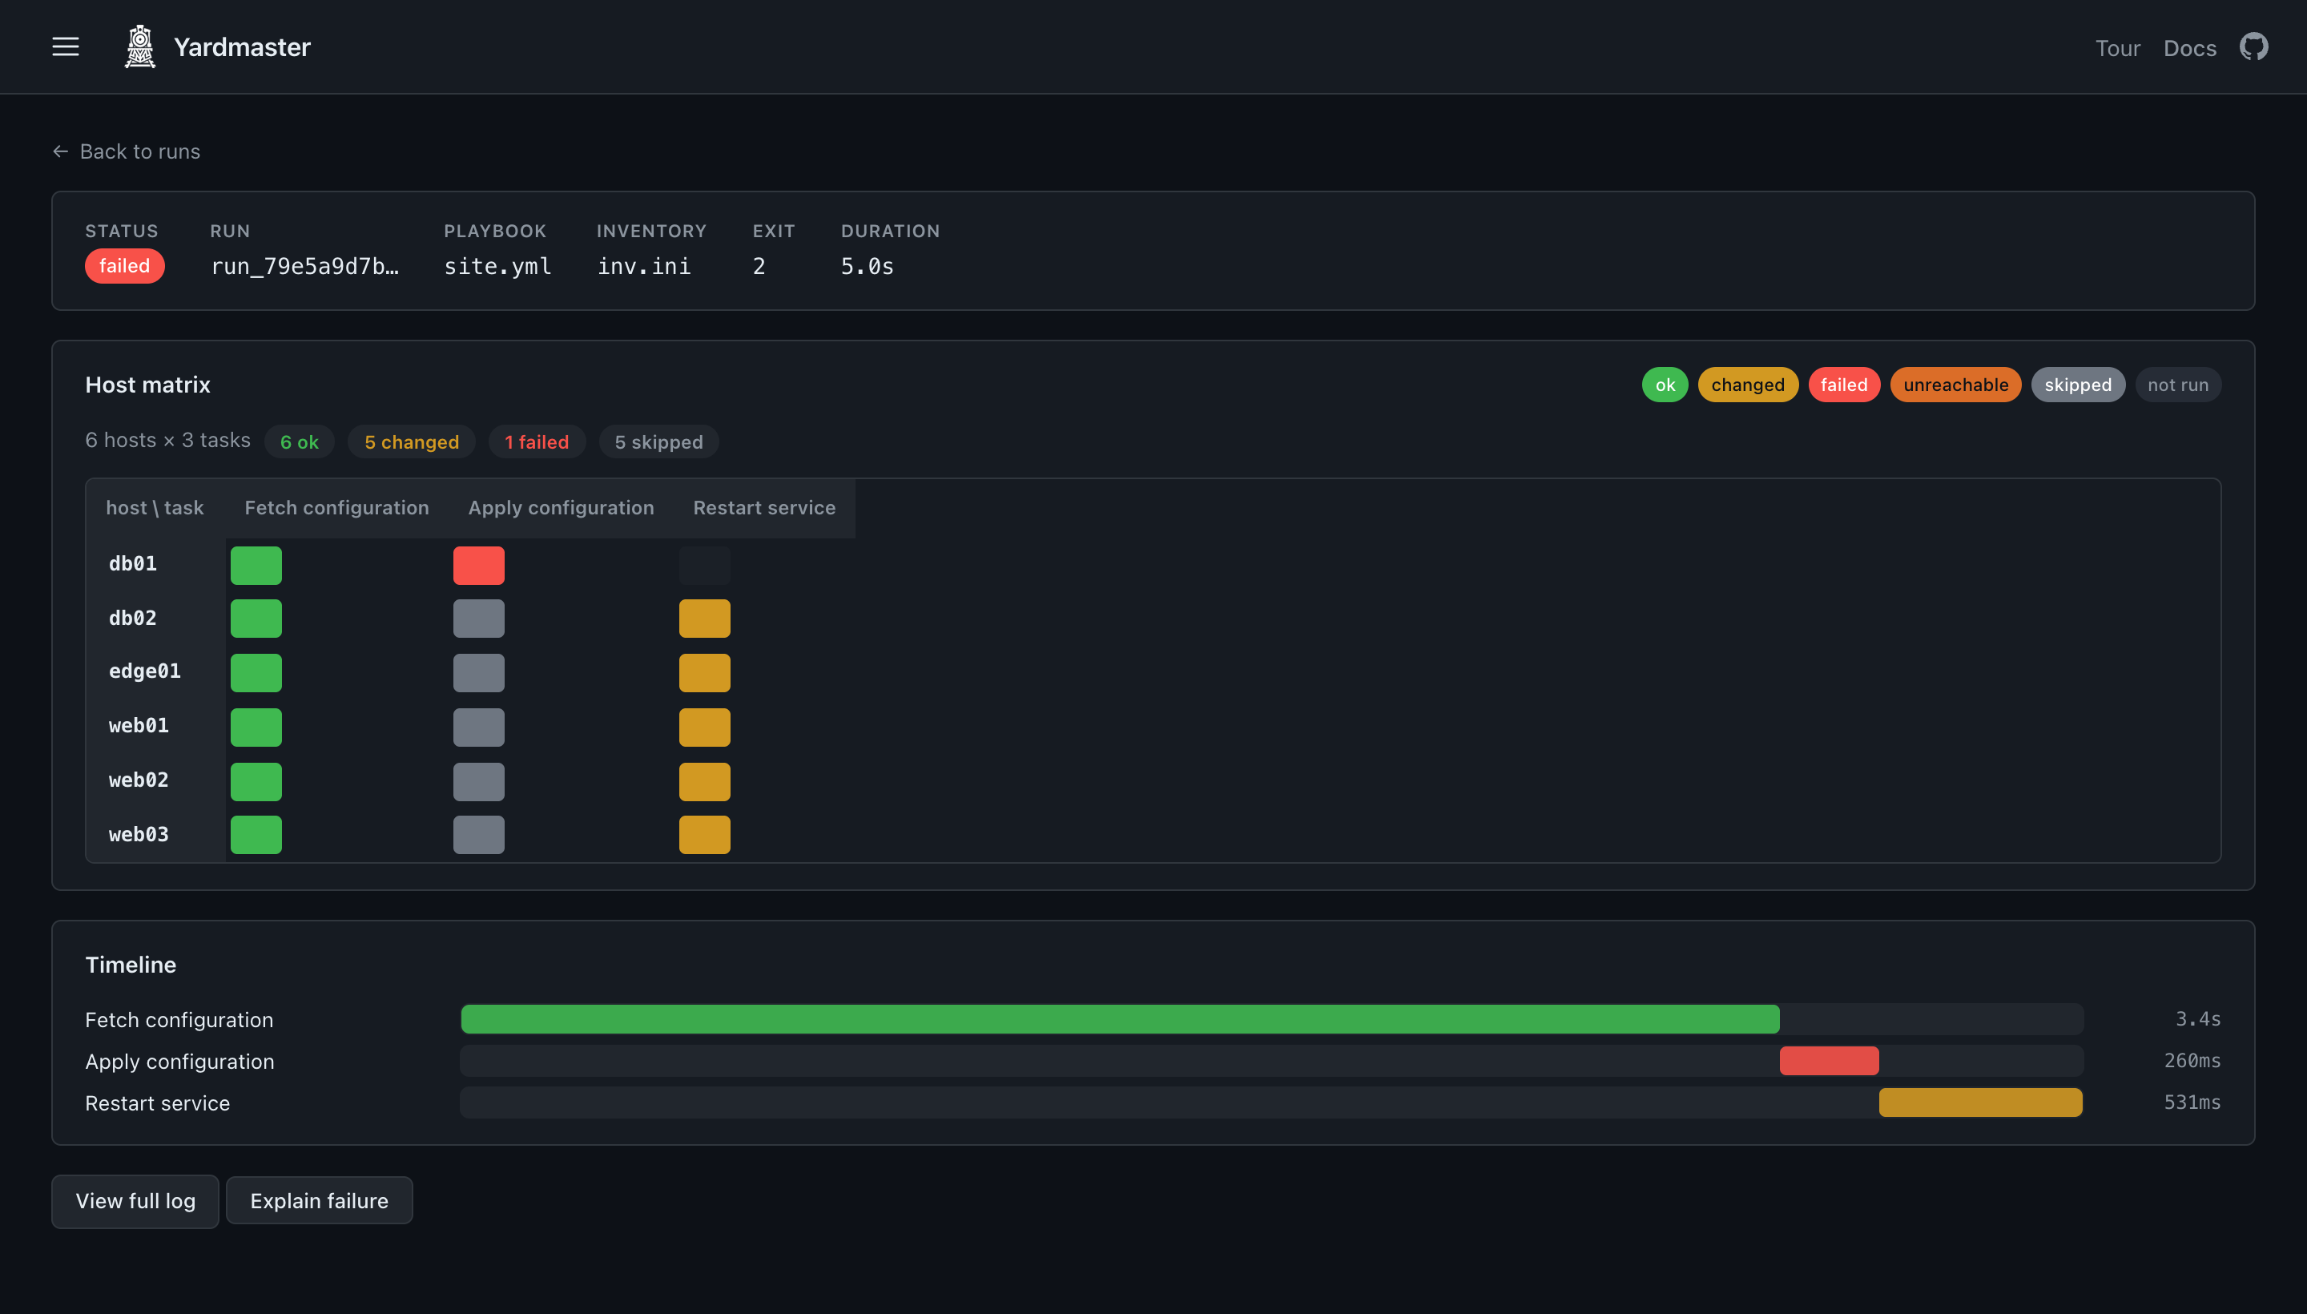2307x1314 pixels.
Task: Click the inv.ini inventory value
Action: pyautogui.click(x=644, y=266)
